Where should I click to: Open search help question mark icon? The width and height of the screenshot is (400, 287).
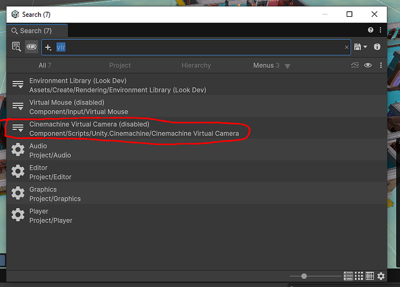pos(370,30)
